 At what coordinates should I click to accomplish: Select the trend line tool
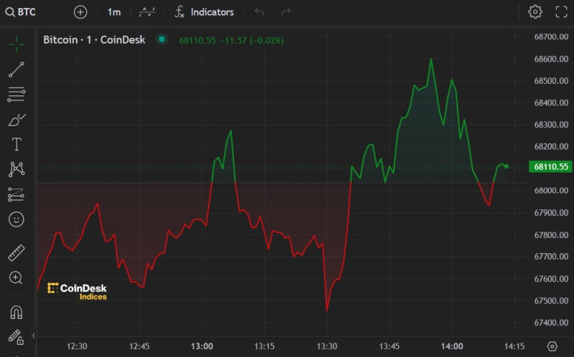[x=17, y=70]
